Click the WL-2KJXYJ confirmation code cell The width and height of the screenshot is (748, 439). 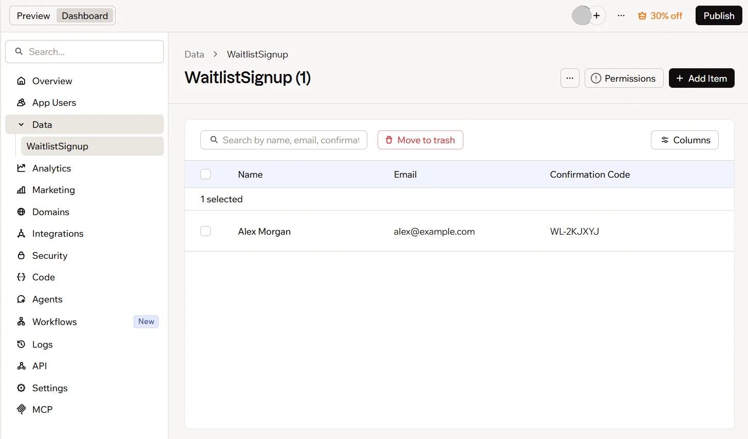click(574, 232)
